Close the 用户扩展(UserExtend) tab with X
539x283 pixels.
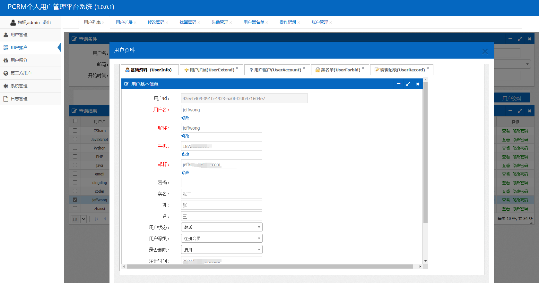[237, 68]
